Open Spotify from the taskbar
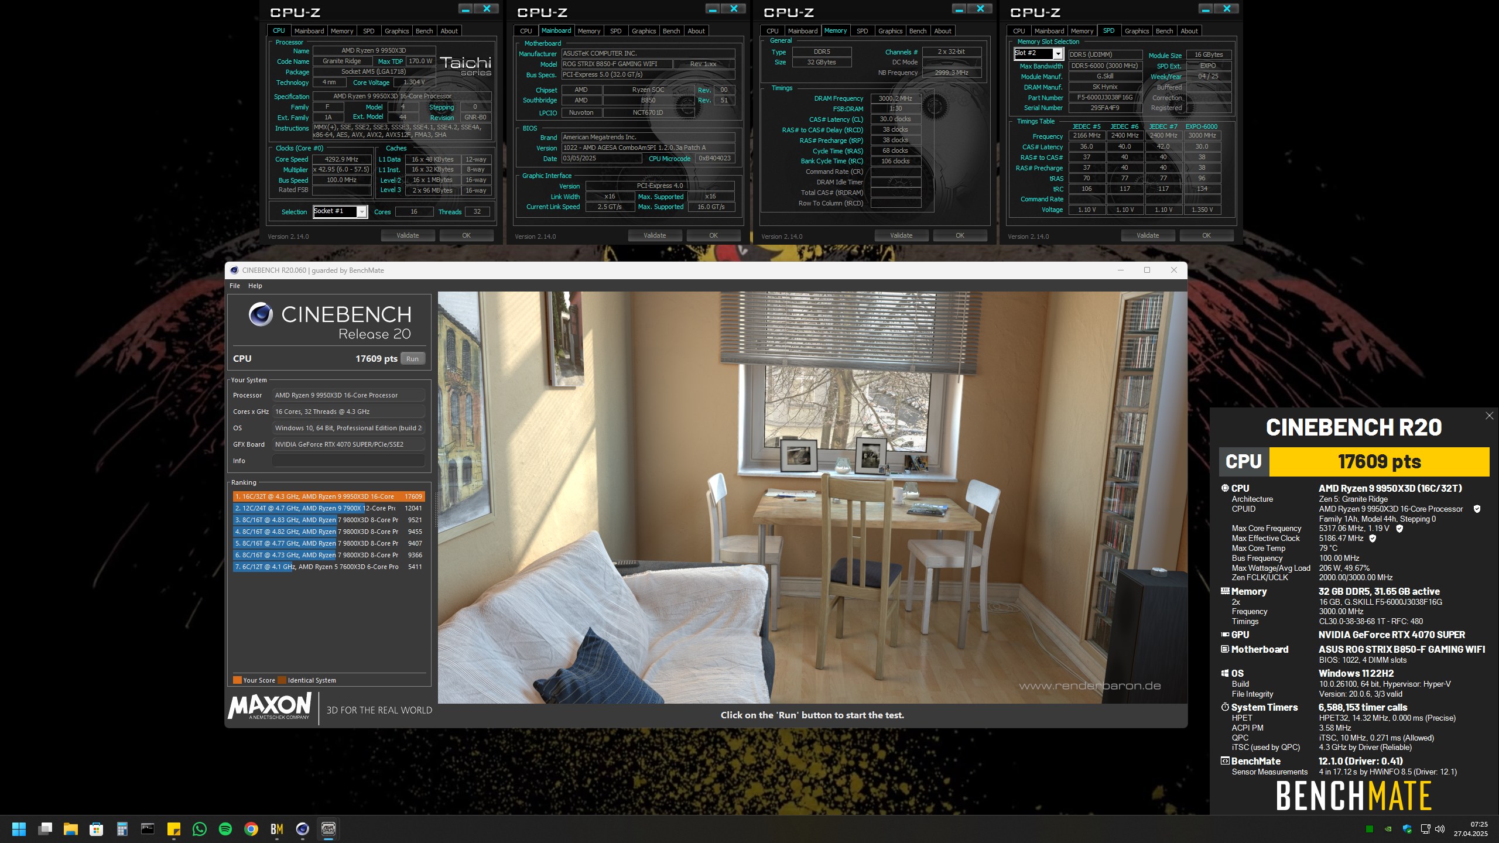Screen dimensions: 1499x843 click(x=225, y=829)
